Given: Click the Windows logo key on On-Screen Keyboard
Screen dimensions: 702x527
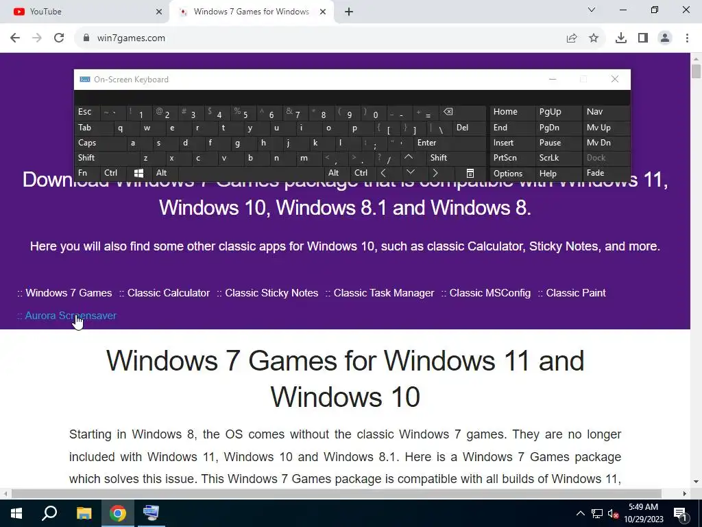Looking at the screenshot, I should [138, 173].
